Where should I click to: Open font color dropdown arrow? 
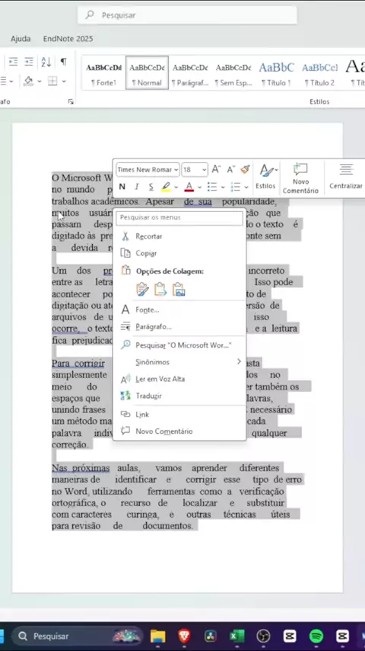point(199,188)
